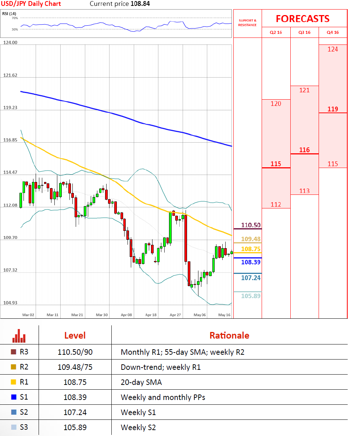
Task: Click the 108.39 support level label
Action: 251,262
